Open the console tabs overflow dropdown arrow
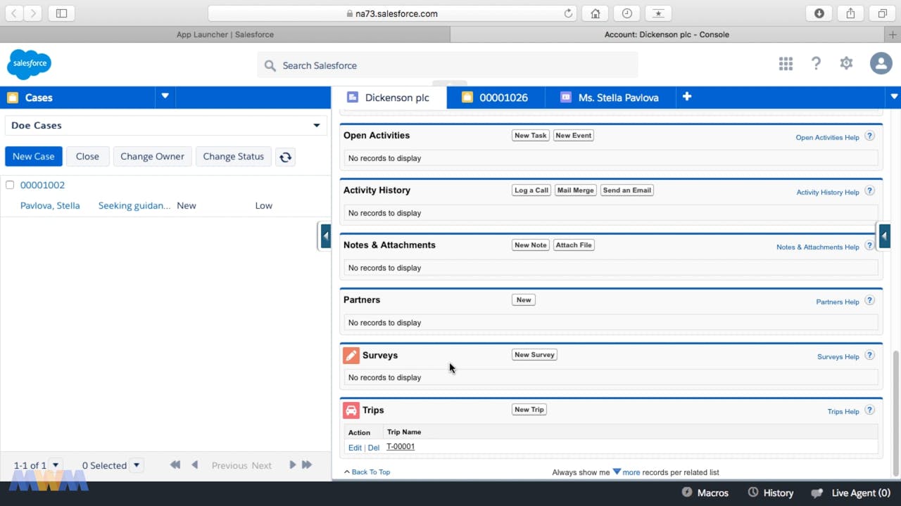The height and width of the screenshot is (506, 901). tap(894, 97)
